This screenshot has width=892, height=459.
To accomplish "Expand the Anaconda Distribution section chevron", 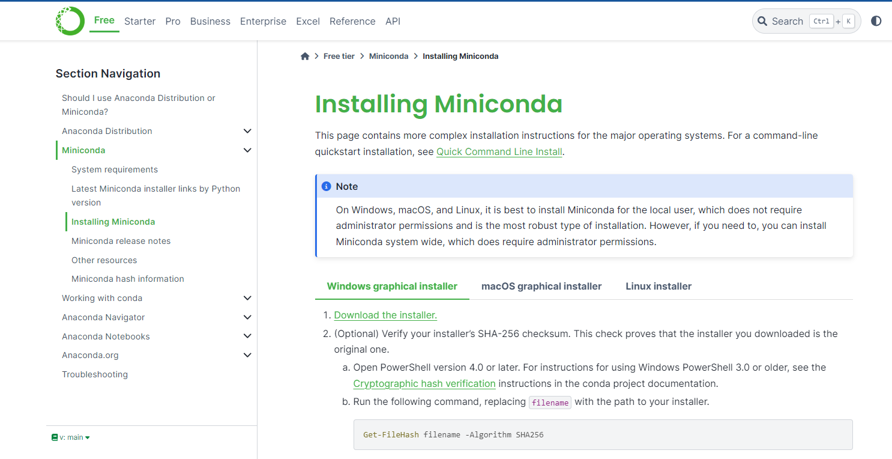I will pos(247,131).
